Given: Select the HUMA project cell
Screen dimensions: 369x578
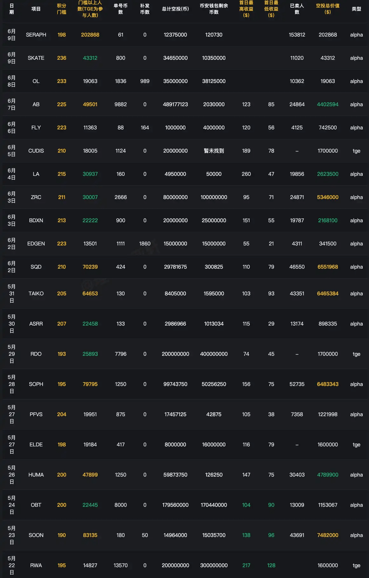Looking at the screenshot, I should pyautogui.click(x=36, y=475).
